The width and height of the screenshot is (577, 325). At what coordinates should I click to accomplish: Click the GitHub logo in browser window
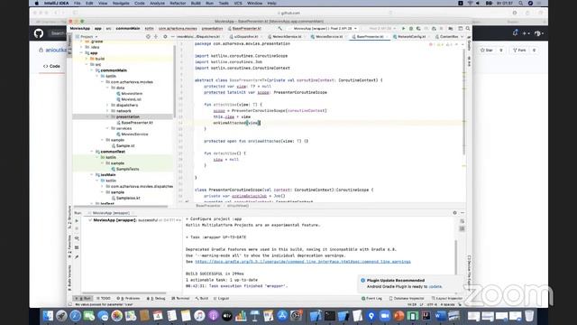[39, 33]
